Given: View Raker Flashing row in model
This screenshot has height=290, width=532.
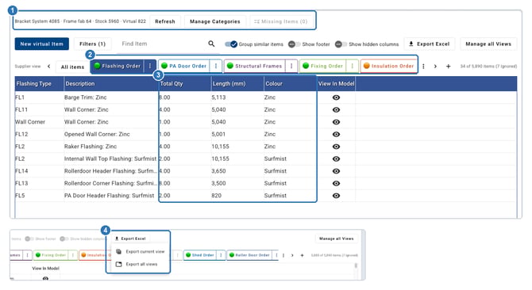Looking at the screenshot, I should (x=336, y=147).
